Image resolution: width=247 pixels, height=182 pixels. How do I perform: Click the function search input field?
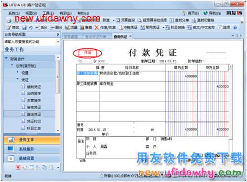[x=30, y=42]
